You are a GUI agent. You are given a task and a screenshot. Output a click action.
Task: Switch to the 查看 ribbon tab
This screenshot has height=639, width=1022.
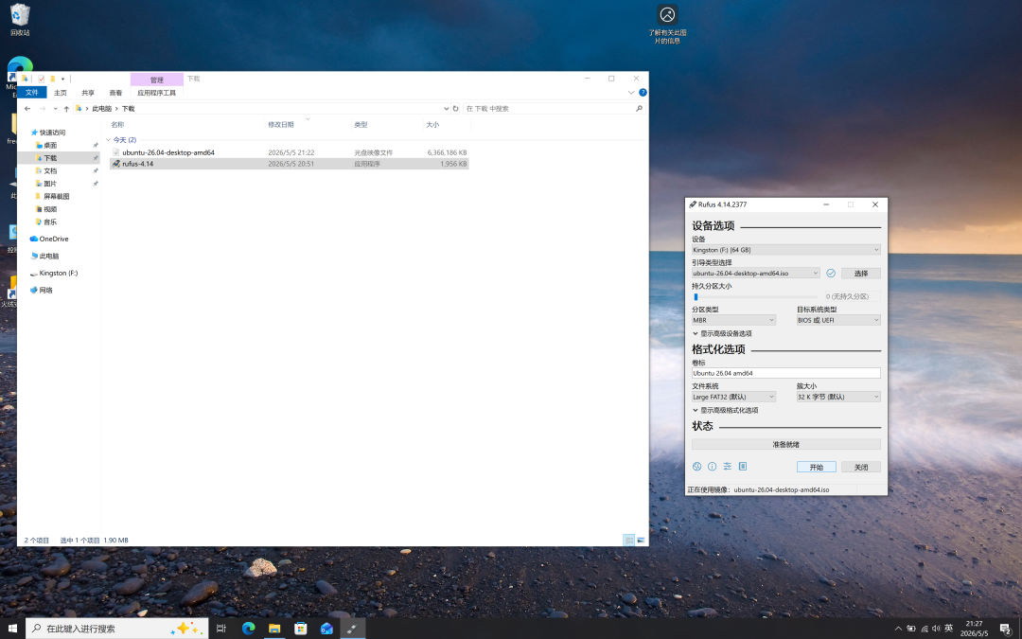(115, 93)
